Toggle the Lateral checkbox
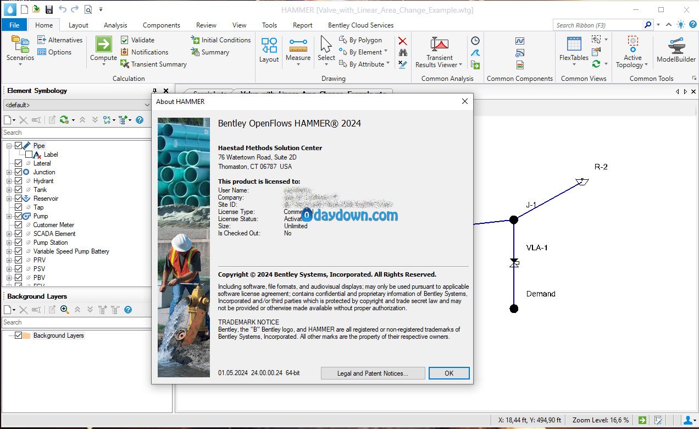 pos(19,163)
